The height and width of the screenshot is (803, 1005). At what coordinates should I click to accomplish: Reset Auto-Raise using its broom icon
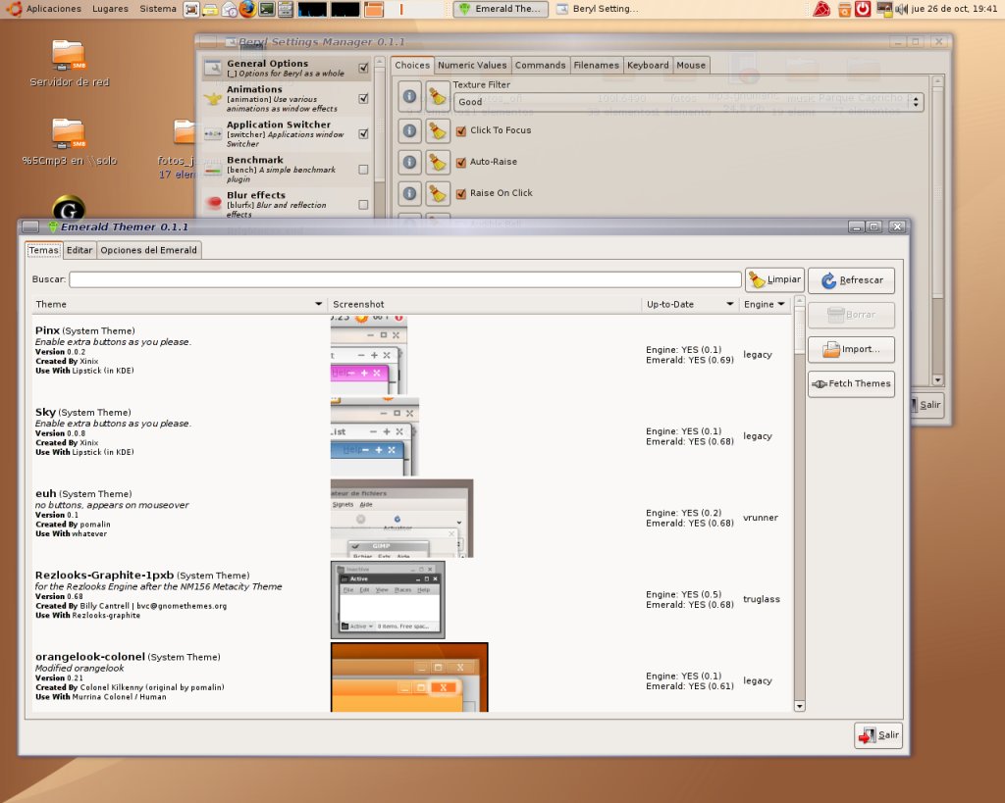pyautogui.click(x=438, y=162)
